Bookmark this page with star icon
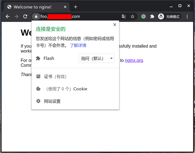Image resolution: width=195 pixels, height=153 pixels. point(133,16)
